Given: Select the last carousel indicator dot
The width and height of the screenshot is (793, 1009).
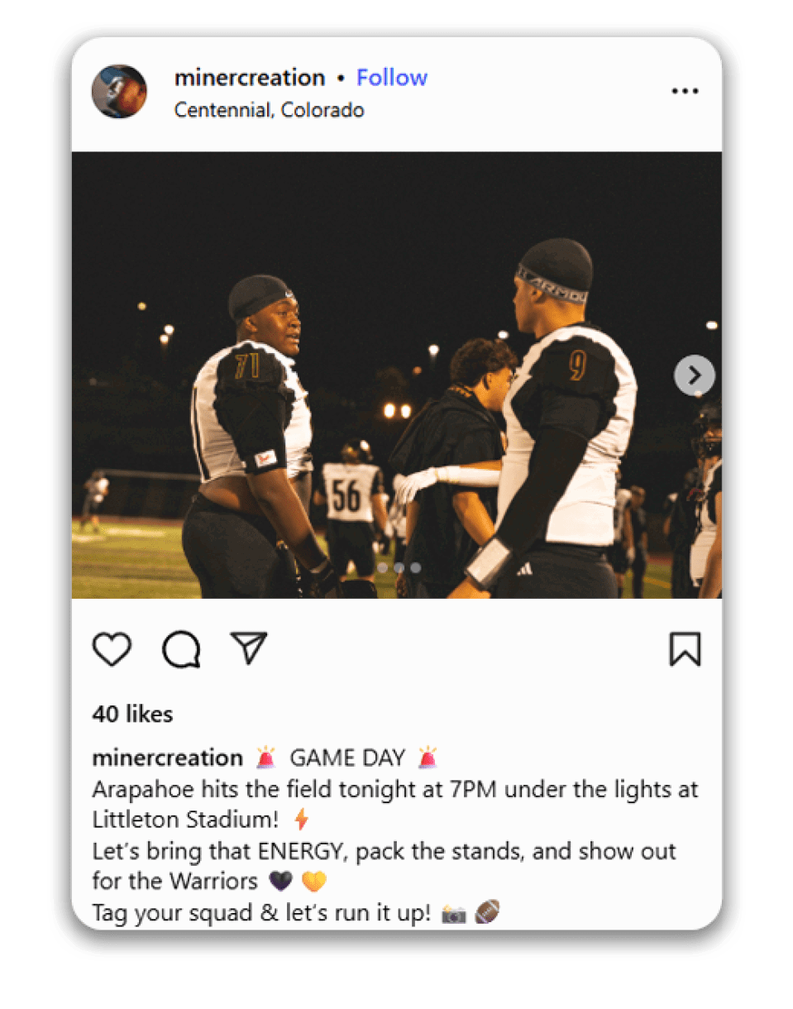Looking at the screenshot, I should (x=415, y=567).
